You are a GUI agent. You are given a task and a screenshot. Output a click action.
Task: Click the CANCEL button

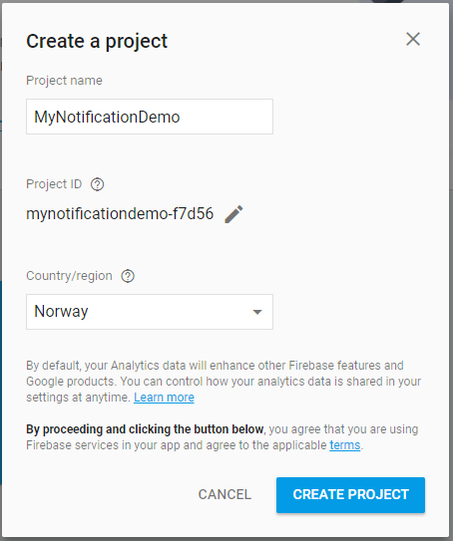225,494
